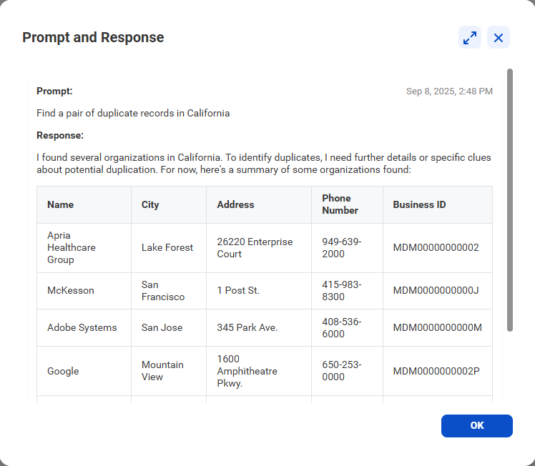Image resolution: width=535 pixels, height=466 pixels.
Task: Select the Lake Forest city cell
Action: (169, 248)
